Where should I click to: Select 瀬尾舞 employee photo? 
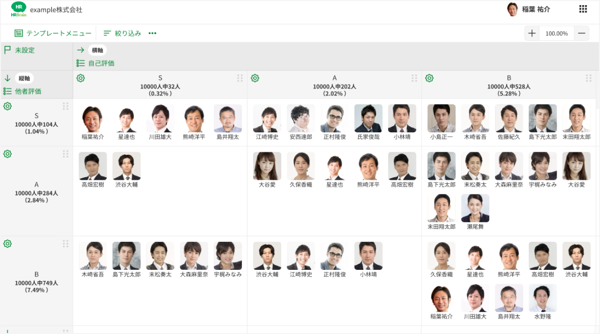tap(476, 208)
